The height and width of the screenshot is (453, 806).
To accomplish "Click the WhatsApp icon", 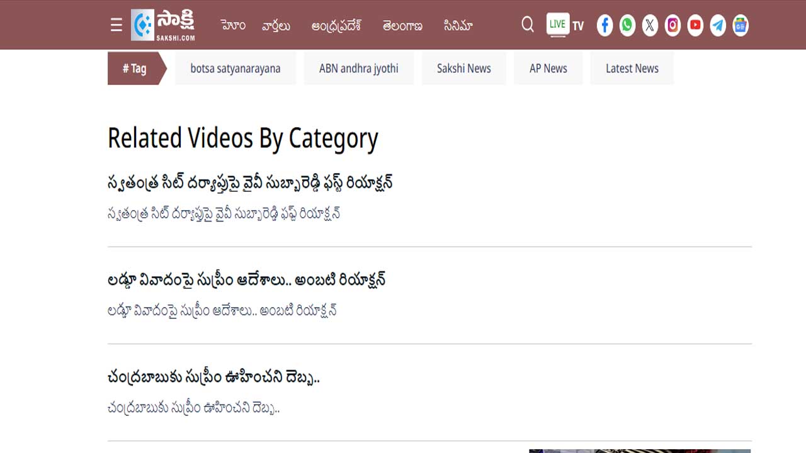I will (x=627, y=25).
